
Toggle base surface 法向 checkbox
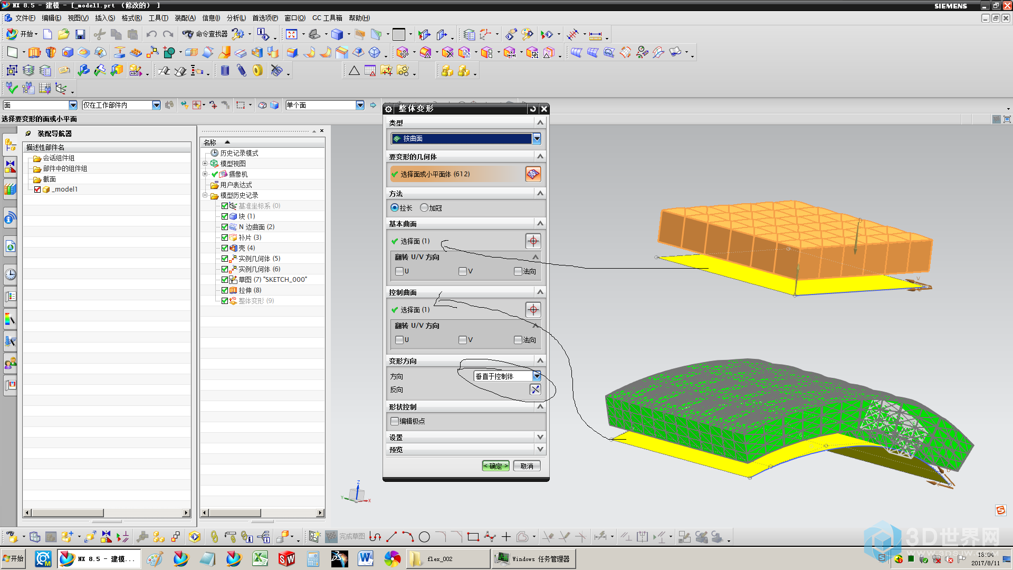click(x=518, y=271)
